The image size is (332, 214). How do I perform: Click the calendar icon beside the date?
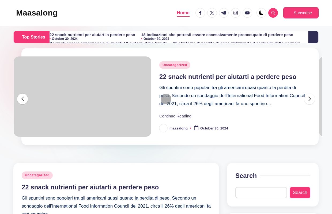pyautogui.click(x=196, y=128)
